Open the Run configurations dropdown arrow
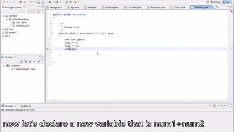The height and width of the screenshot is (132, 234). point(60,2)
